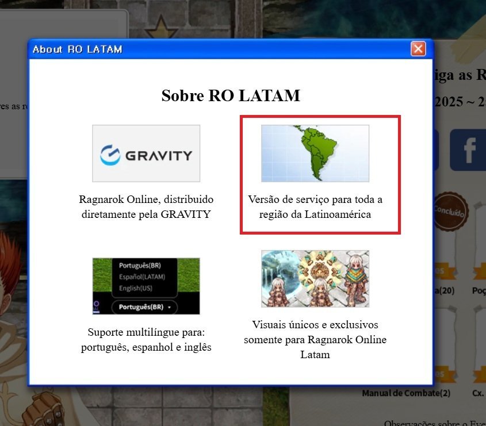This screenshot has width=486, height=426.
Task: Click 'Visuais únicos e exclusivos' caption
Action: (x=315, y=339)
